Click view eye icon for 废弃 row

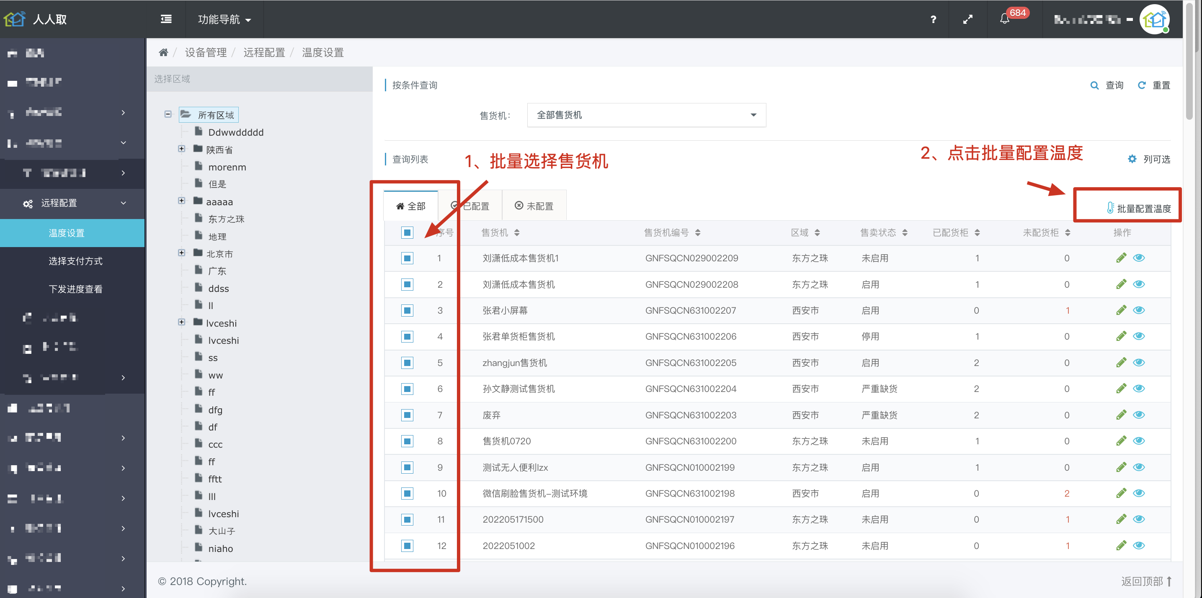click(x=1138, y=414)
